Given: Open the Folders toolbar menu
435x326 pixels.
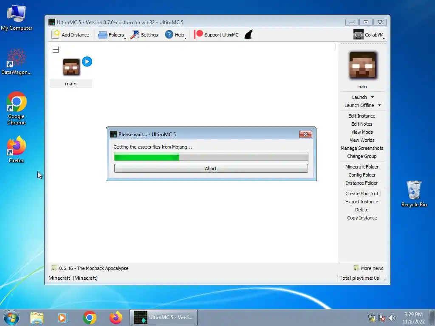Looking at the screenshot, I should coord(112,35).
